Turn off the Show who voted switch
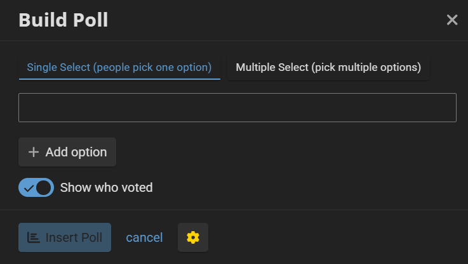The height and width of the screenshot is (264, 468). coord(36,187)
